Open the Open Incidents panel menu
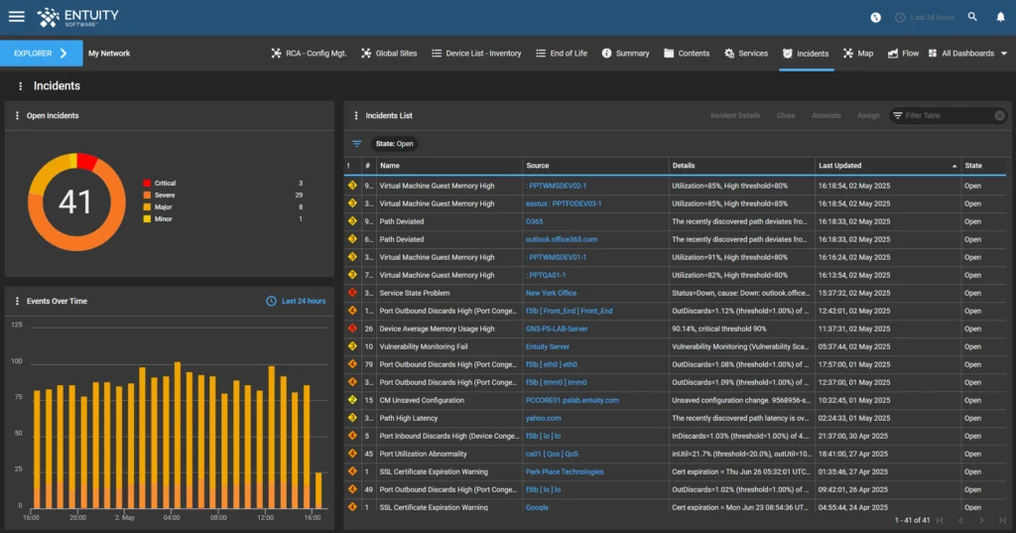The width and height of the screenshot is (1016, 533). [17, 115]
